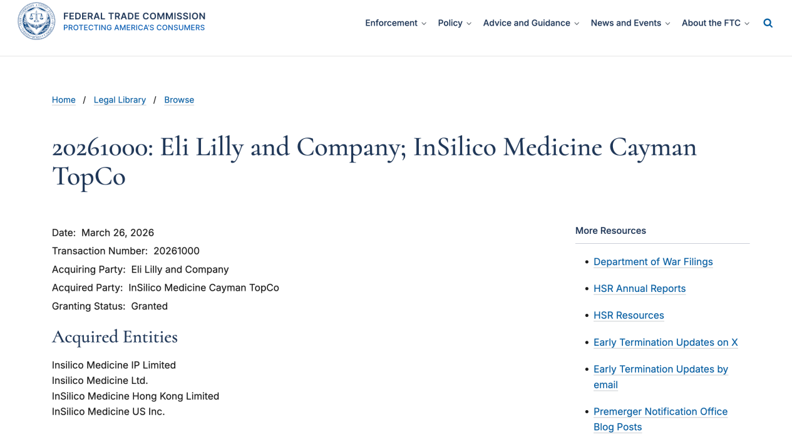Screen dimensions: 792x442
Task: Click the Browse breadcrumb link
Action: [179, 100]
